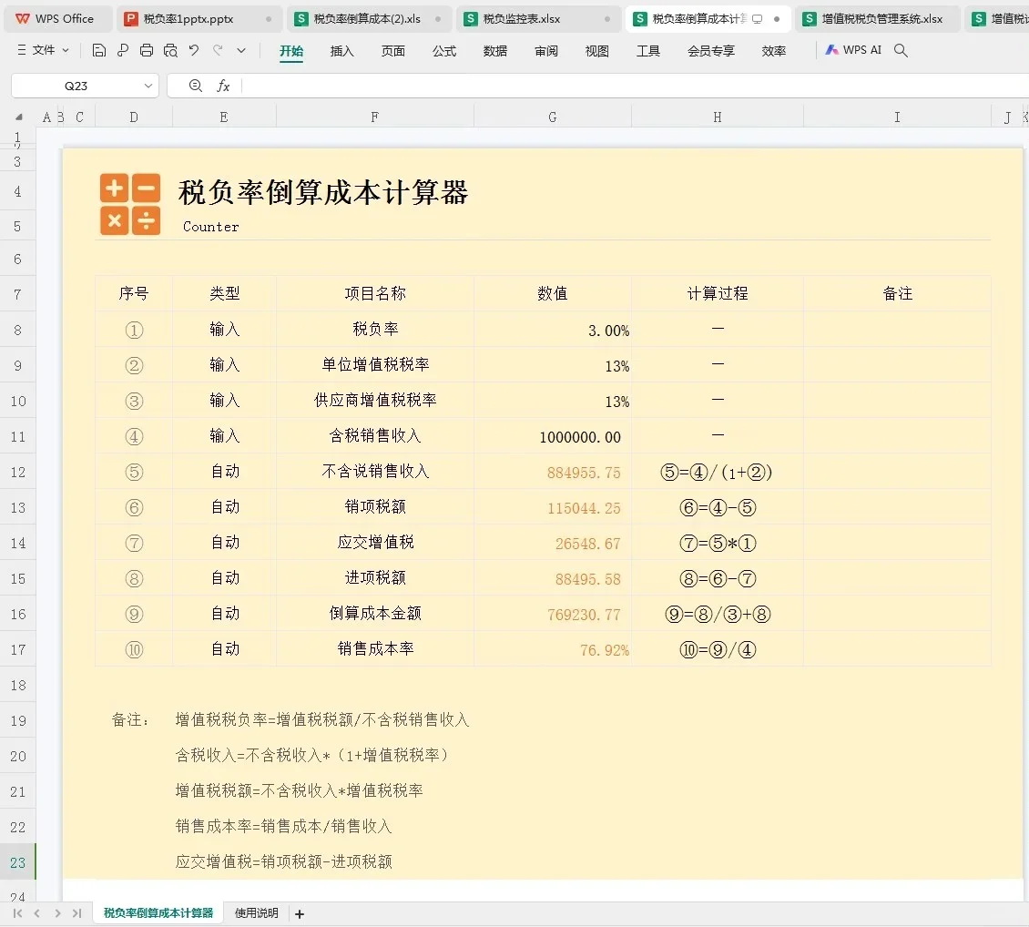
Task: Launch WPS AI
Action: click(853, 50)
